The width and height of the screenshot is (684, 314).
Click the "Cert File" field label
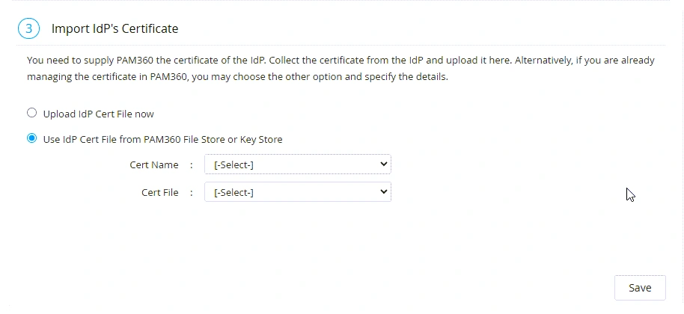[x=160, y=193]
